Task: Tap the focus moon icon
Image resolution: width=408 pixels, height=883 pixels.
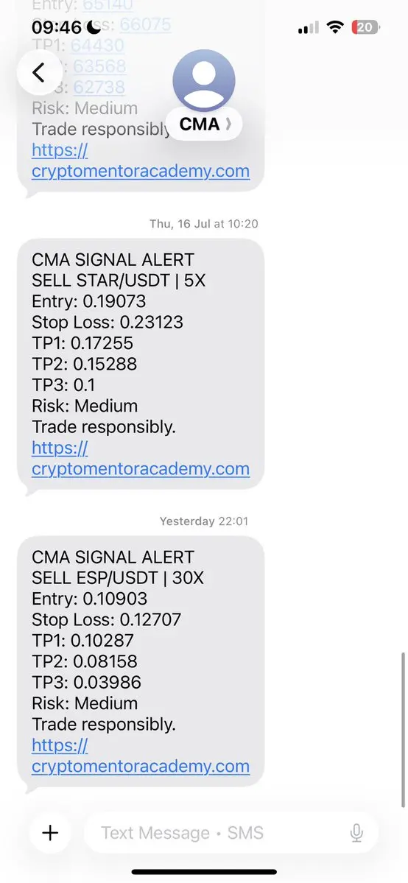Action: pos(94,27)
